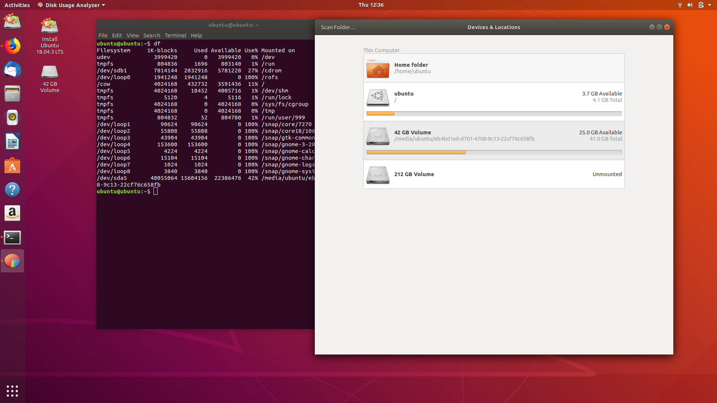Open Disk Usage Analyzer app menu
The width and height of the screenshot is (717, 403).
[x=72, y=5]
